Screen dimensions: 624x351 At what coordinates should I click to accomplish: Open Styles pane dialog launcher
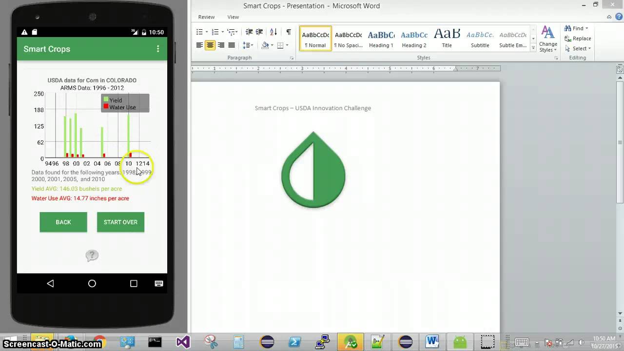click(556, 58)
